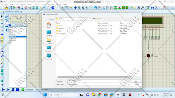Switch to the Schematic Capture tab

pyautogui.click(x=12, y=12)
